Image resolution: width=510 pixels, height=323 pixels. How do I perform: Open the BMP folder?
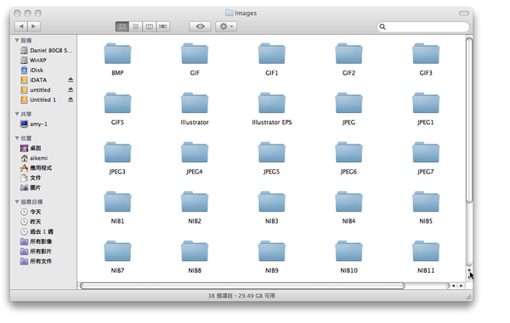click(x=117, y=54)
